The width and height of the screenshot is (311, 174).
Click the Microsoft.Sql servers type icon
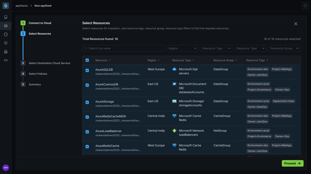174,69
